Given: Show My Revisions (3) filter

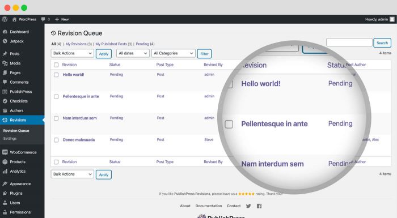Looking at the screenshot, I should click(x=78, y=44).
